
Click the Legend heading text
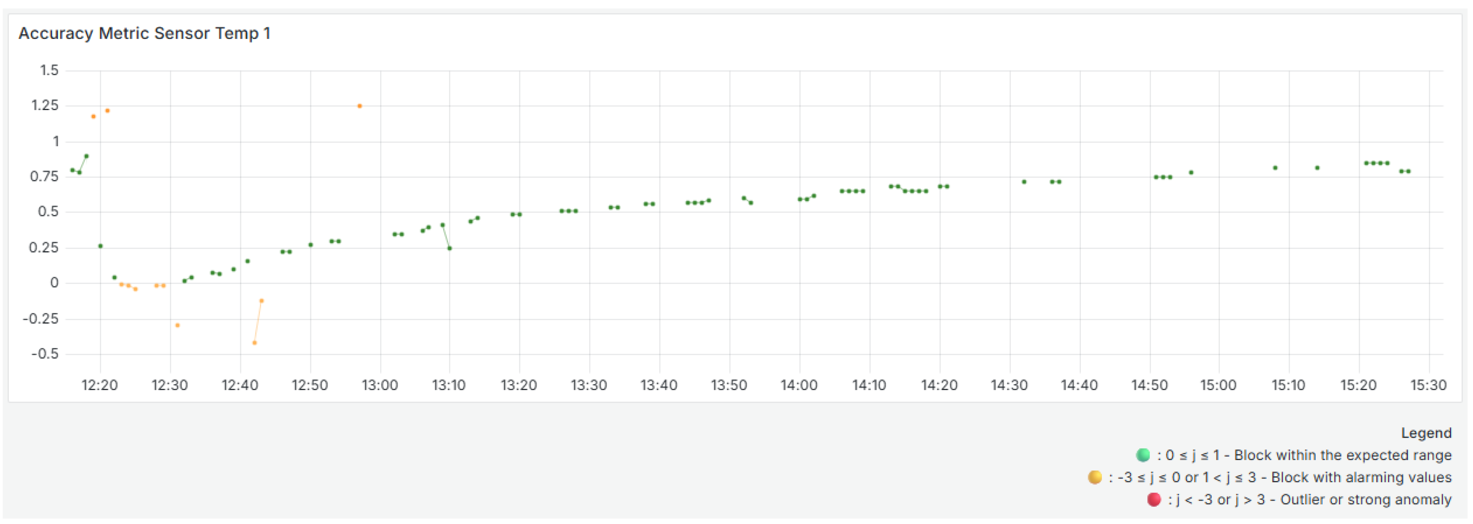tap(1426, 433)
